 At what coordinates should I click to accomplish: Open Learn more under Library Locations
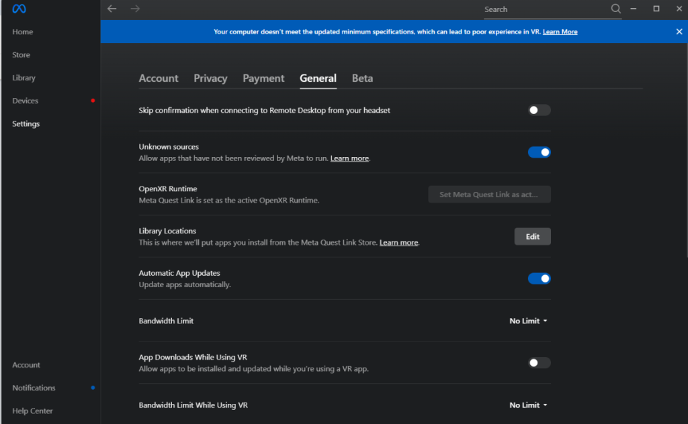pos(398,242)
